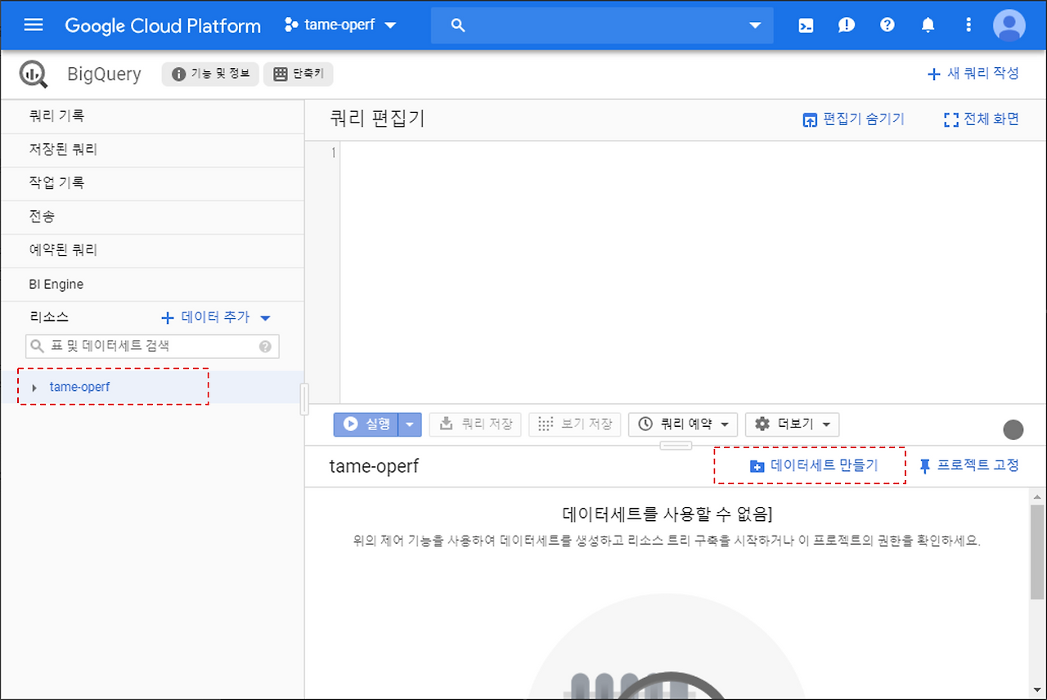Click the help icon in resource search box
The height and width of the screenshot is (700, 1047).
click(x=265, y=347)
